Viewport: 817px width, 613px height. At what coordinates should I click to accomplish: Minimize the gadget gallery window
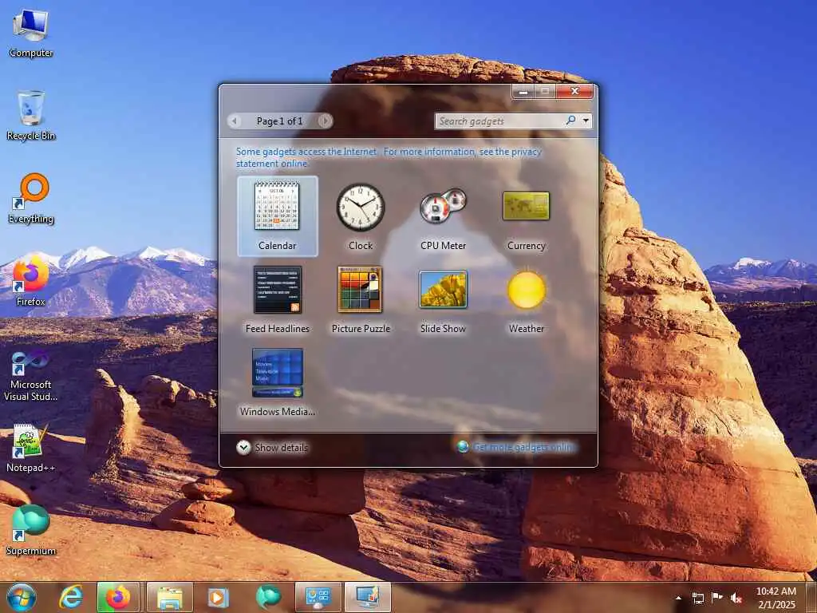pyautogui.click(x=523, y=92)
